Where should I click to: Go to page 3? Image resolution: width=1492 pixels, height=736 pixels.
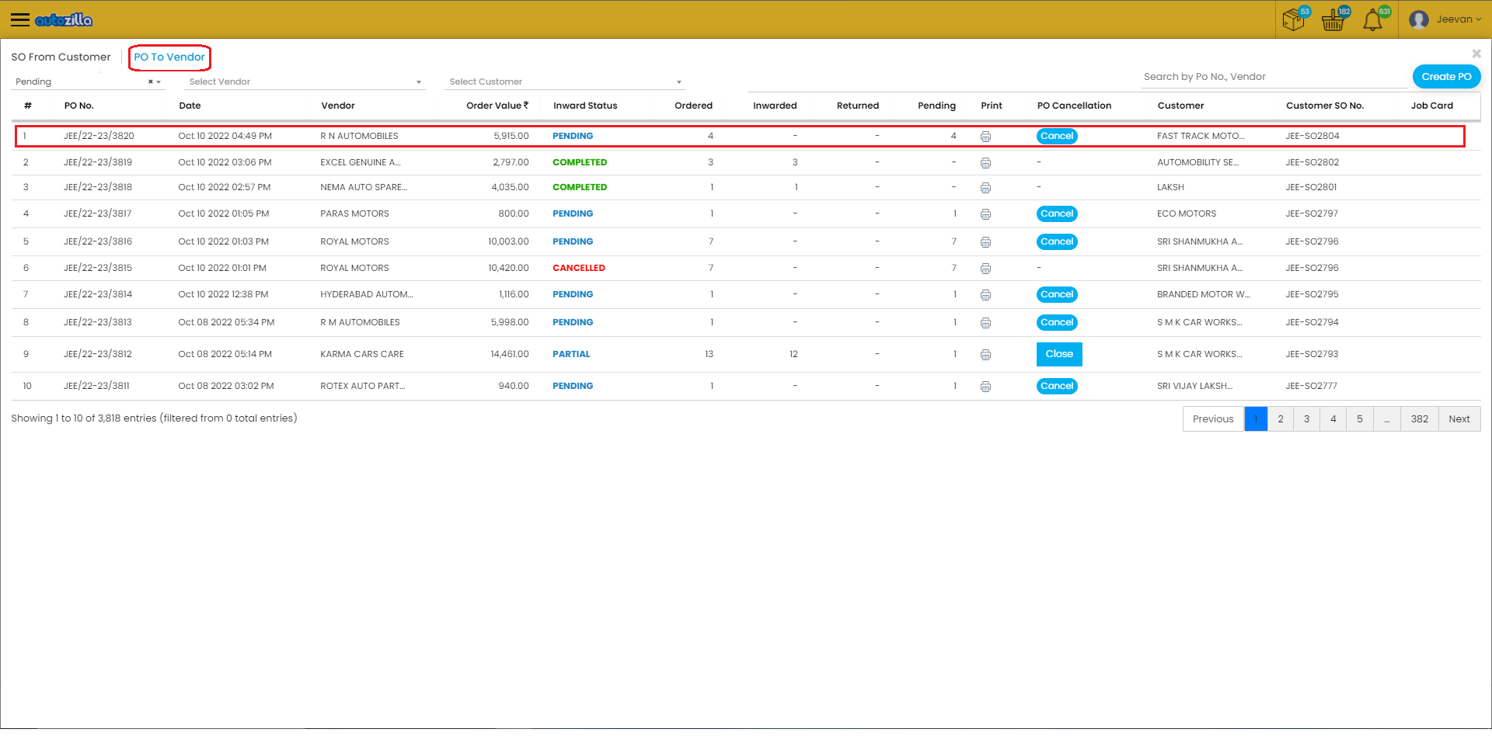click(x=1307, y=419)
